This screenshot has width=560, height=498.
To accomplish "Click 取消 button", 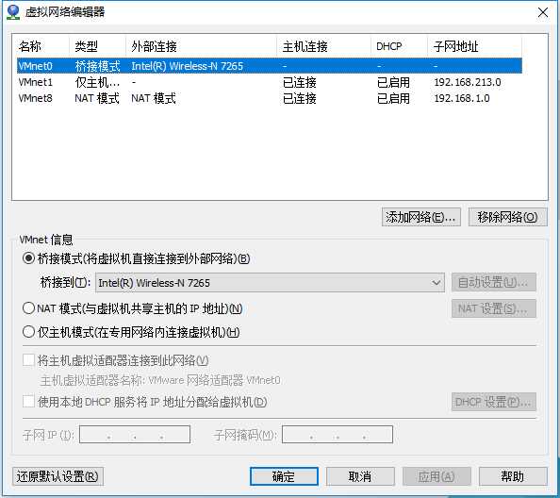I will click(x=360, y=476).
